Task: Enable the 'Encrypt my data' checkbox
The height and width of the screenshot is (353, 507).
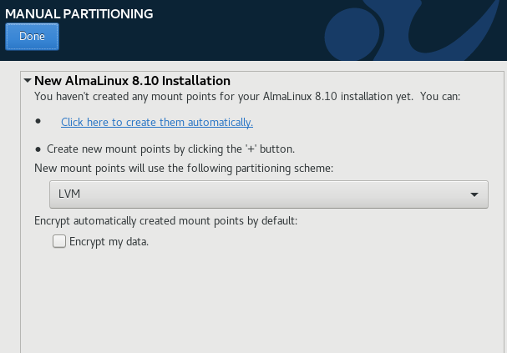Action: coord(59,241)
